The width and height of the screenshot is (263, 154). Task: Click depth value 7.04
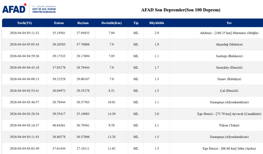point(112,33)
